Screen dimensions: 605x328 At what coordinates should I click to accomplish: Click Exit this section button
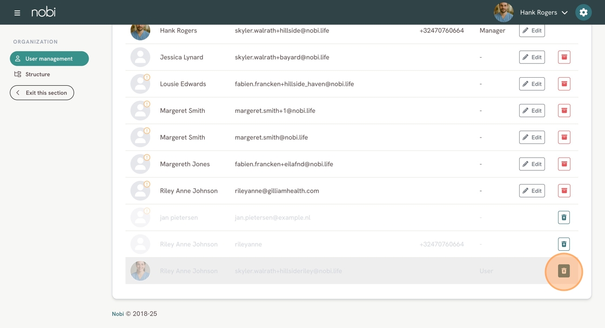click(42, 93)
